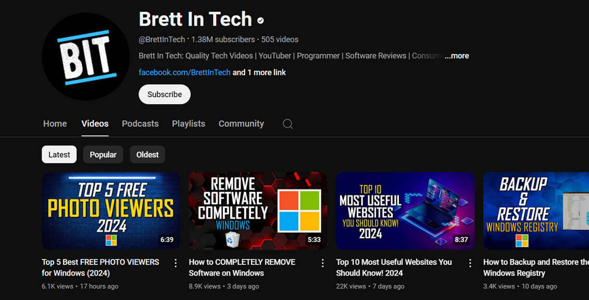Open the options menu for the Photo Viewers video

[176, 263]
